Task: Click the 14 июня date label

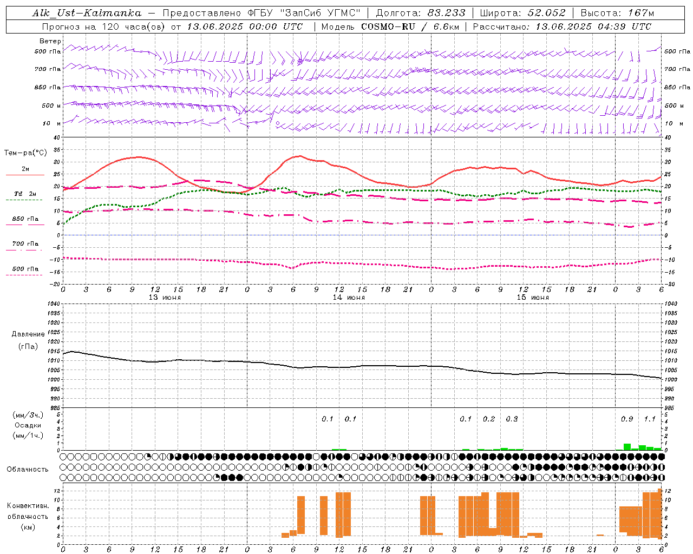Action: coord(349,298)
